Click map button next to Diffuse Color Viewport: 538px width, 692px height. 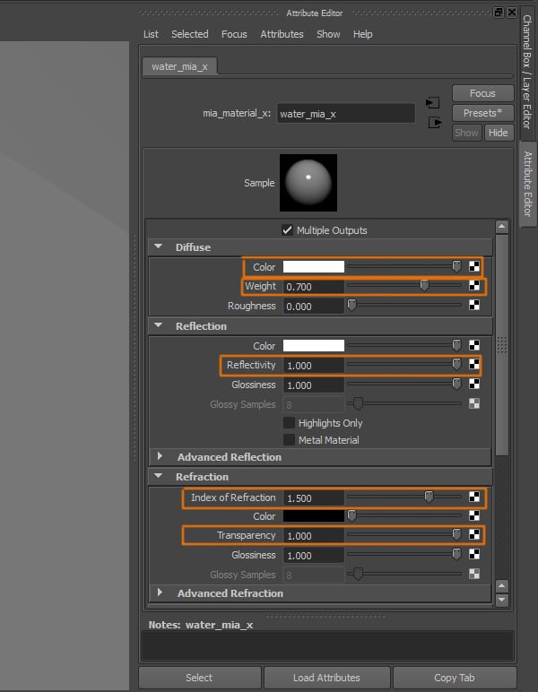(x=474, y=267)
